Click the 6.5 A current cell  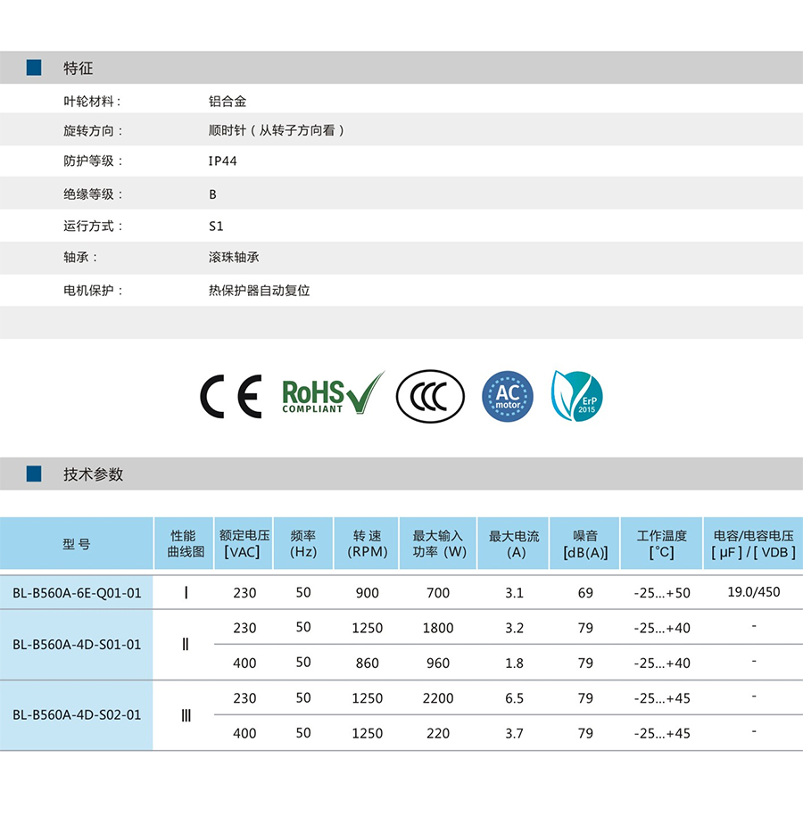click(x=514, y=698)
